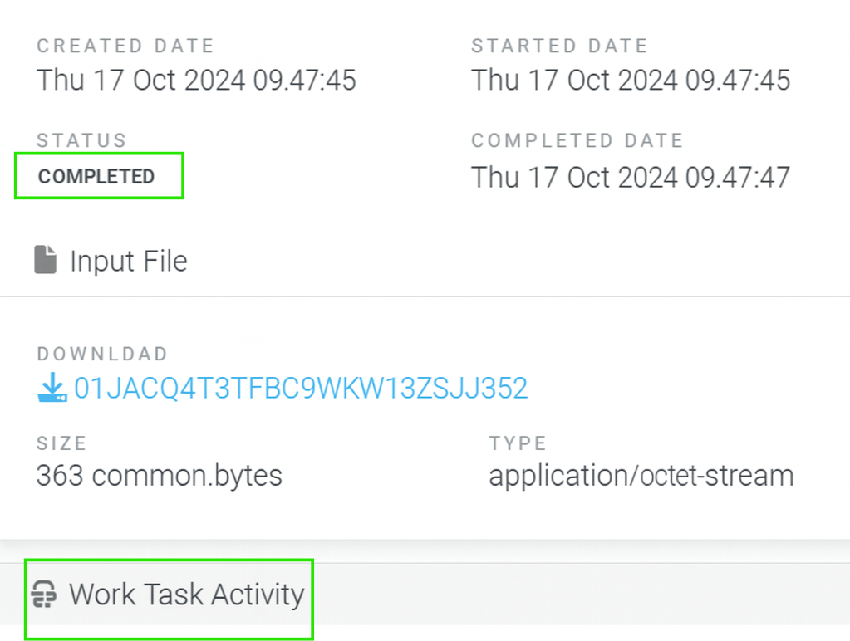The image size is (850, 641).
Task: Open the 01JACQ4T3TFBC9WKW13ZSJJ352 download link
Action: tap(302, 386)
